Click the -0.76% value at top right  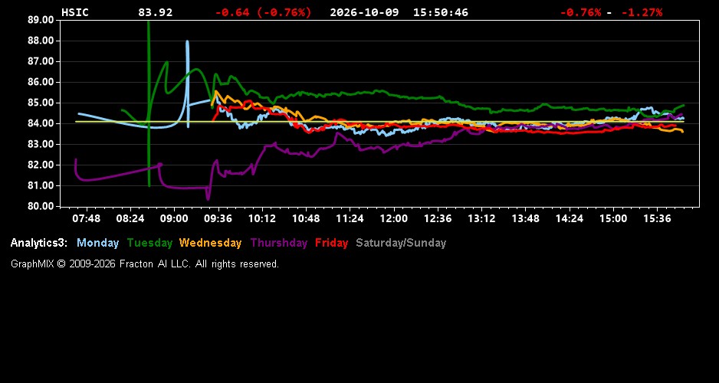pyautogui.click(x=580, y=12)
